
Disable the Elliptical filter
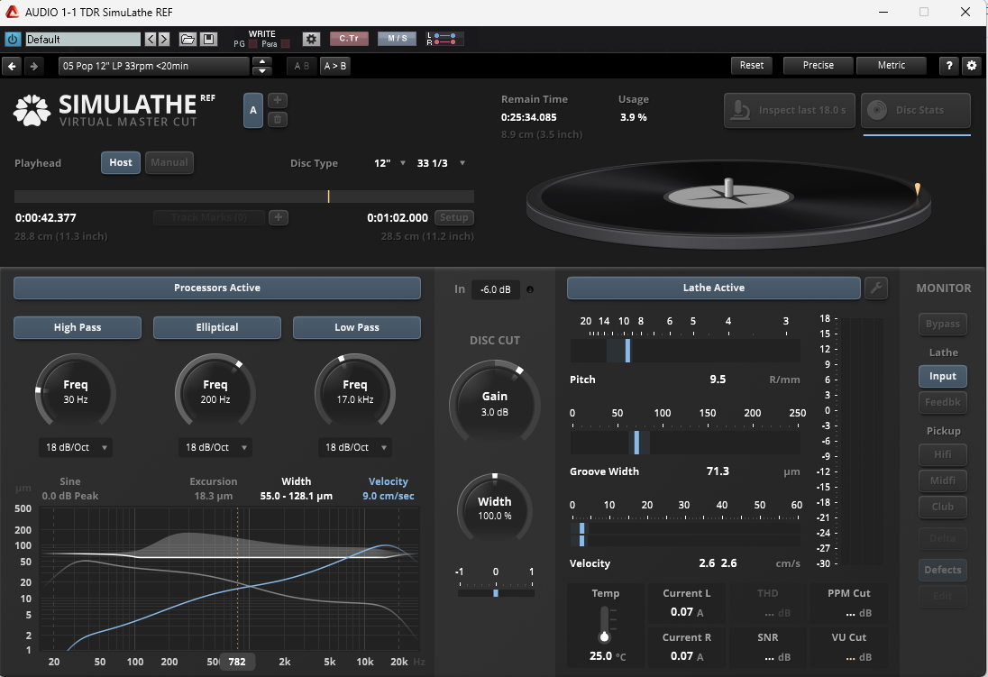[216, 327]
